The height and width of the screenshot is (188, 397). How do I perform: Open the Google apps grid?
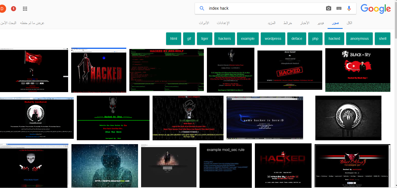[25, 9]
